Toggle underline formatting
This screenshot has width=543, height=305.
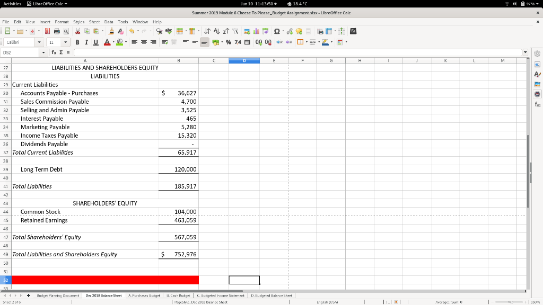[x=95, y=42]
